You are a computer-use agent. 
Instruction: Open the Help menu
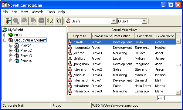click(62, 12)
